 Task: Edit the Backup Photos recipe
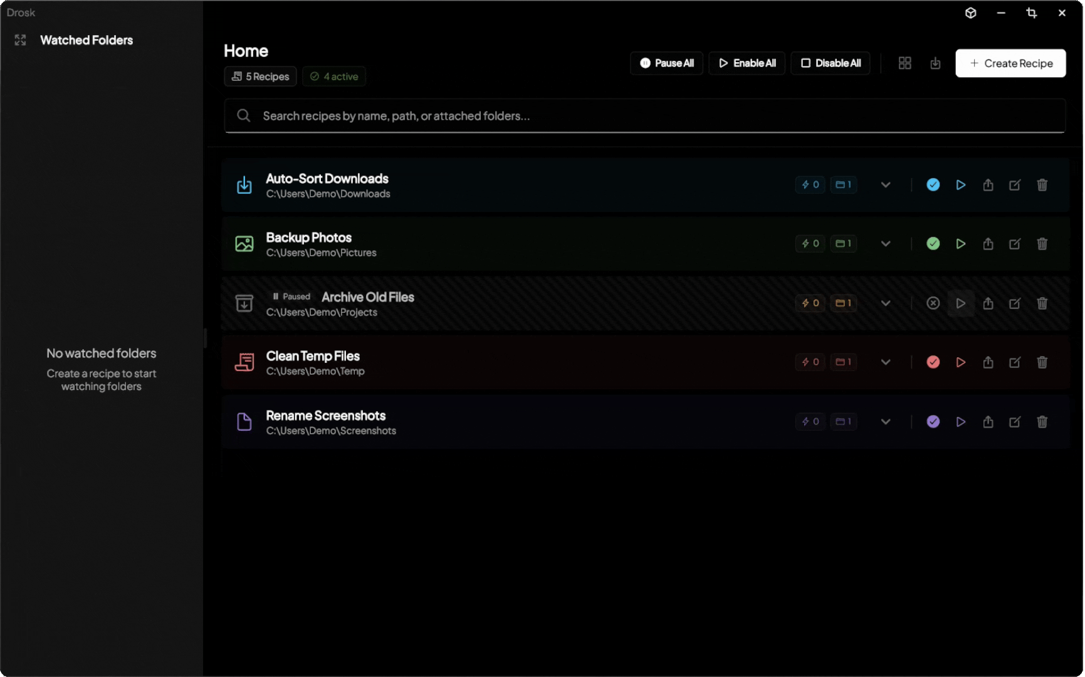pyautogui.click(x=1015, y=244)
